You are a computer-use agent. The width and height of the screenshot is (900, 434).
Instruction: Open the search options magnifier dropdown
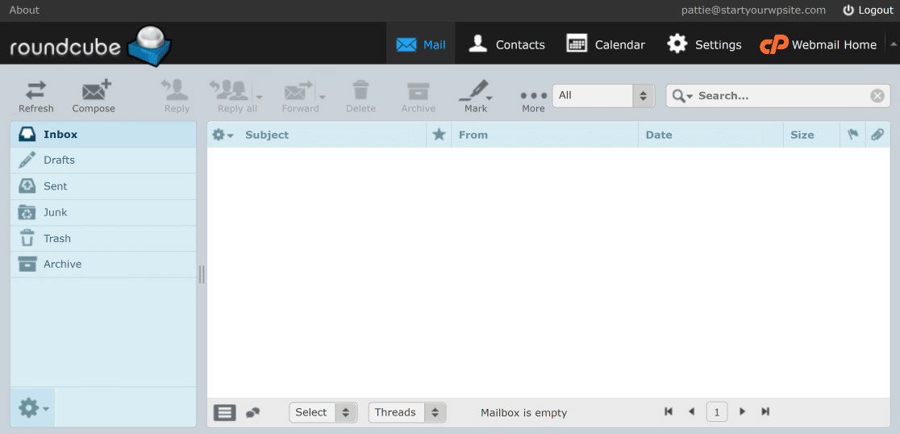tap(682, 96)
